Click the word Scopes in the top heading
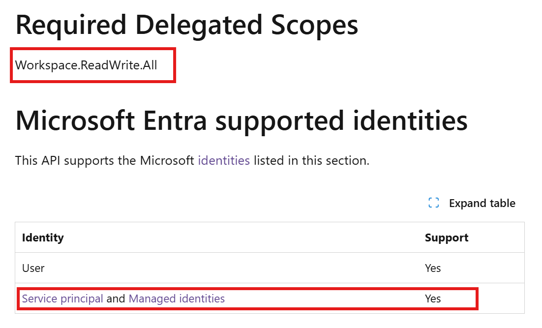Image resolution: width=542 pixels, height=328 pixels. (x=310, y=26)
